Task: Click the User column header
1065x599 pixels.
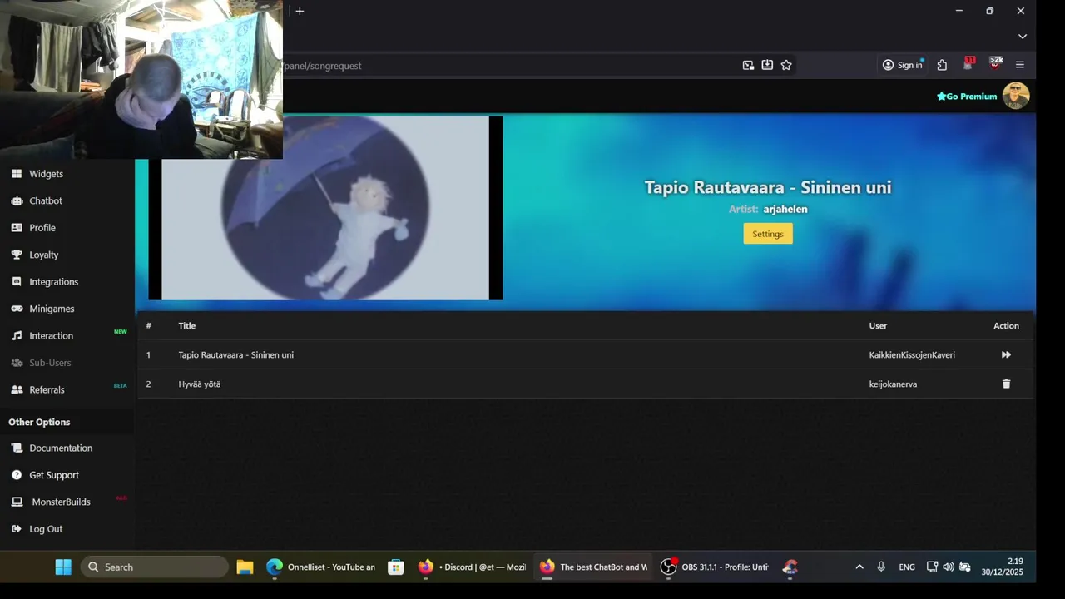Action: tap(878, 325)
